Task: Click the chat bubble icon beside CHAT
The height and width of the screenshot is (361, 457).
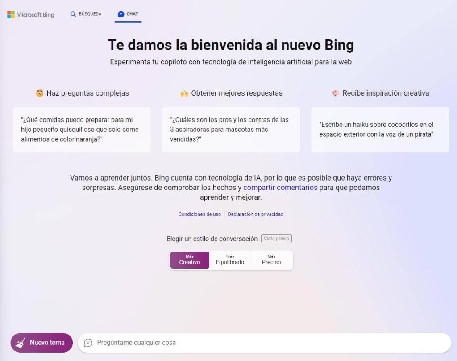Action: 121,14
